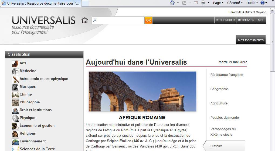Image resolution: width=275 pixels, height=151 pixels.
Task: Click the Arts category thumbnail icon
Action: tap(15, 64)
